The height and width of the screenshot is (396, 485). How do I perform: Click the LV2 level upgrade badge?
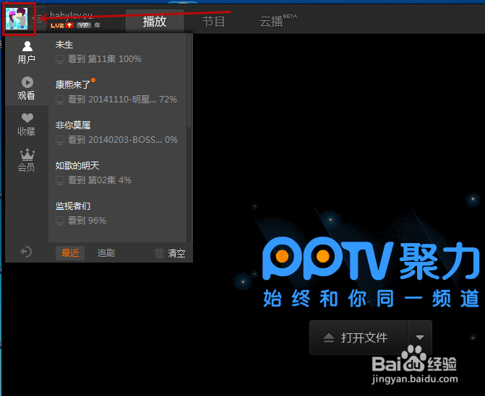[62, 25]
